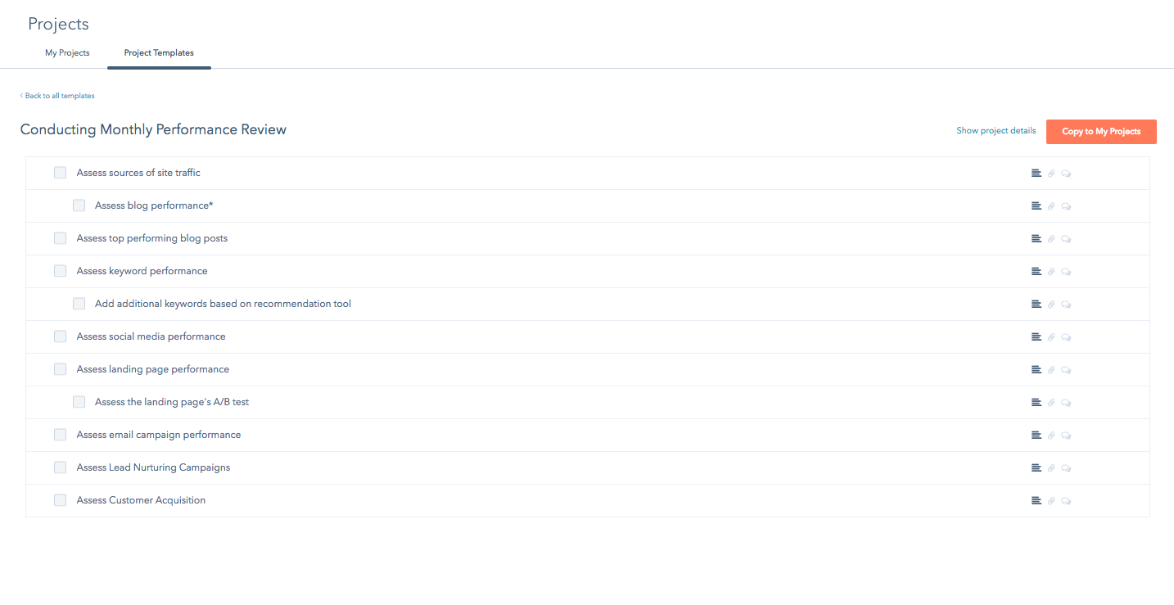The width and height of the screenshot is (1174, 605).
Task: Check off Assess sources of site traffic
Action: (x=60, y=173)
